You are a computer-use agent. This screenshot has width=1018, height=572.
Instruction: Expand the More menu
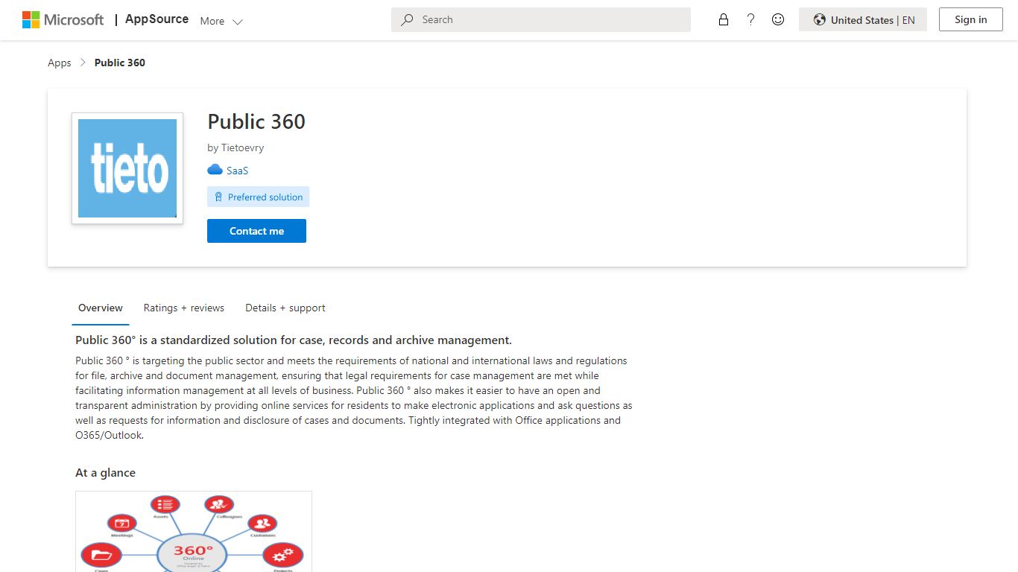[221, 21]
